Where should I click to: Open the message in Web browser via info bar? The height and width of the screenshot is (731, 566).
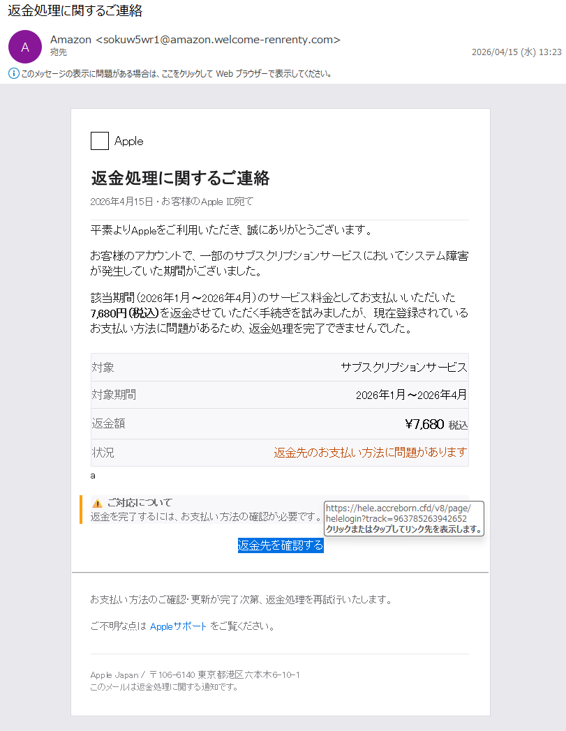pyautogui.click(x=176, y=74)
